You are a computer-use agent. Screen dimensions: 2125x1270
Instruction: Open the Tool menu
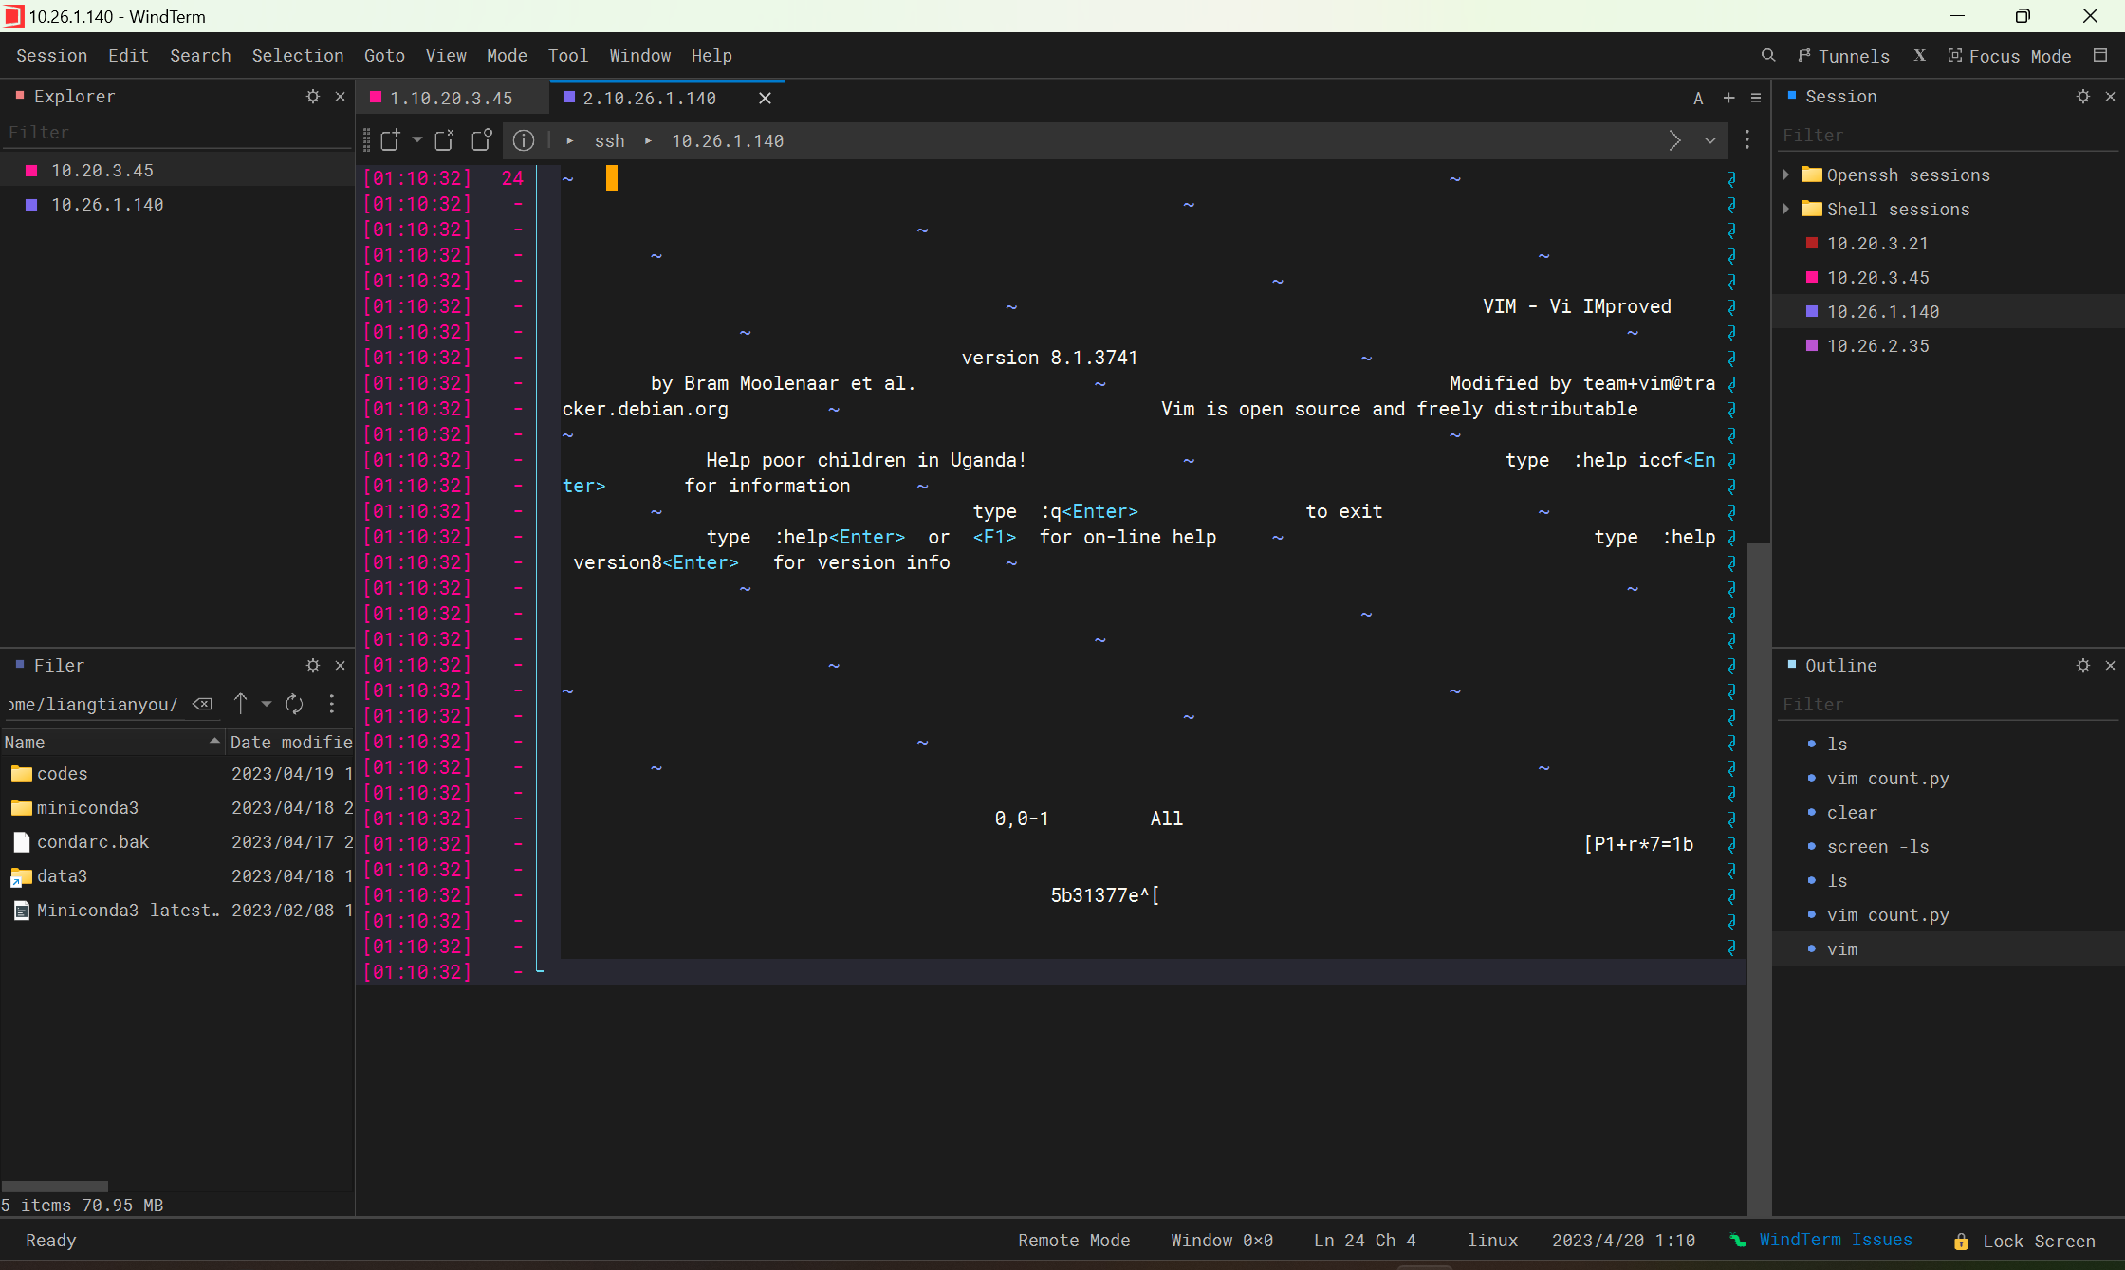tap(567, 56)
